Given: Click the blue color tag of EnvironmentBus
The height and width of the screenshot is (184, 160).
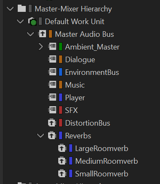Looking at the screenshot, I should point(60,72).
